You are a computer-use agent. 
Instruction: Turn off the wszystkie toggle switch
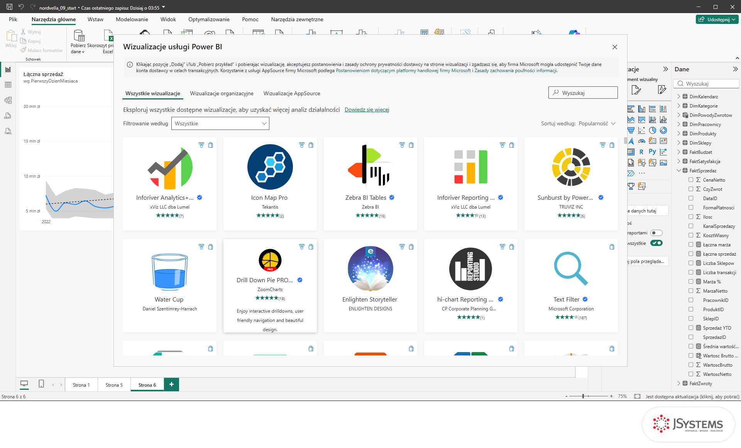coord(656,243)
